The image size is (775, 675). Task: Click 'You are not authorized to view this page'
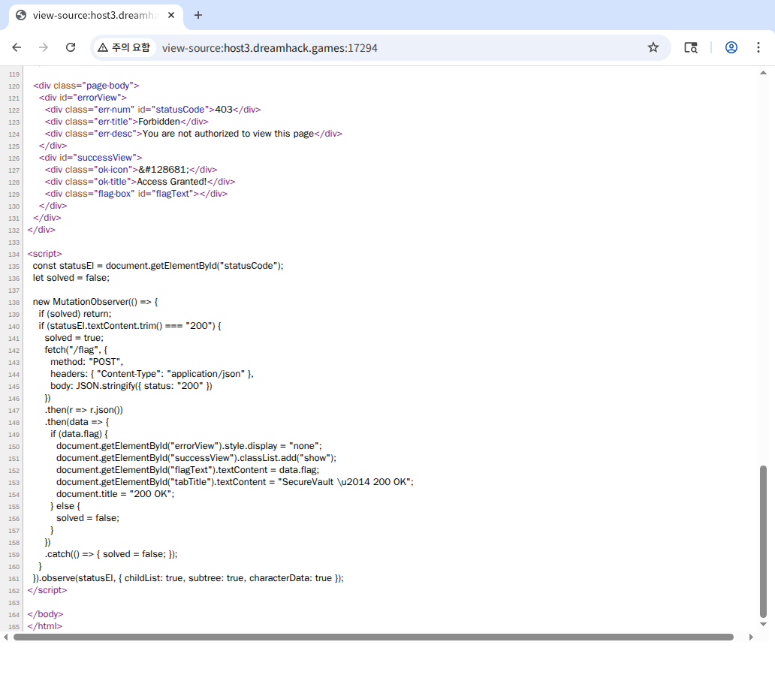point(228,134)
